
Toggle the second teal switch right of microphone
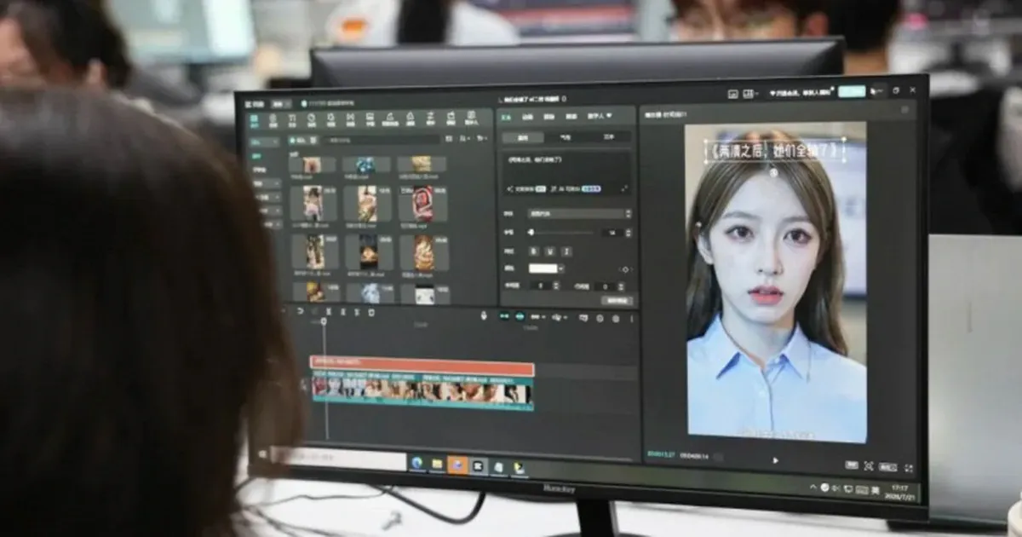click(518, 317)
